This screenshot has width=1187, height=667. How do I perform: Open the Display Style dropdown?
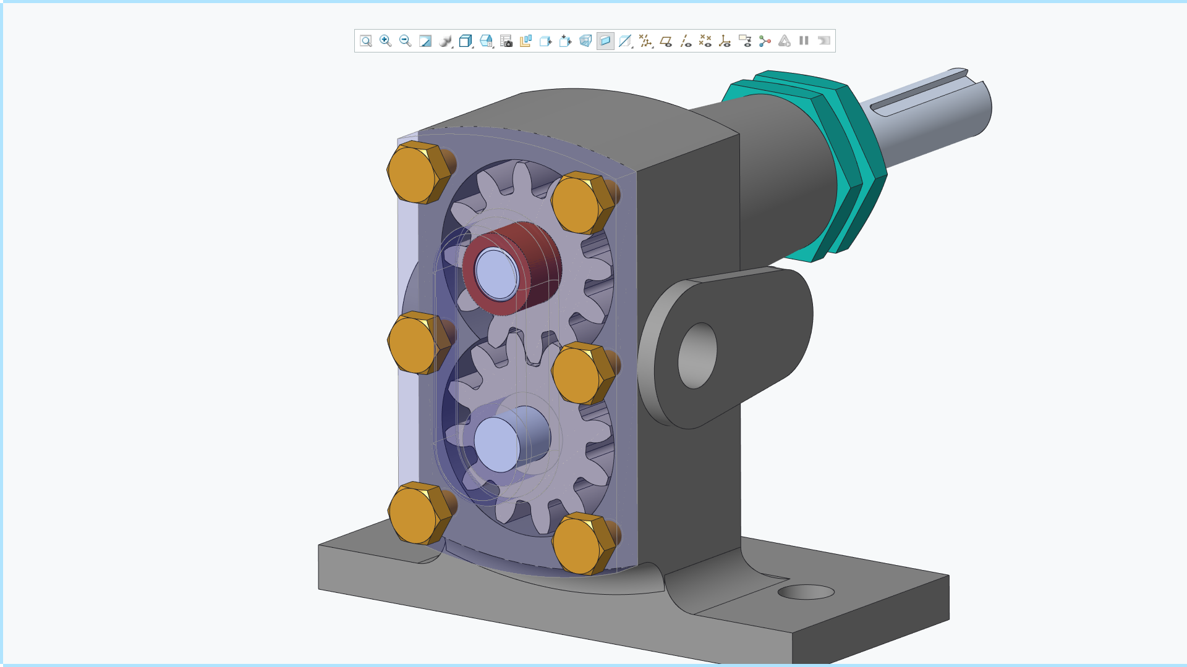(x=466, y=41)
